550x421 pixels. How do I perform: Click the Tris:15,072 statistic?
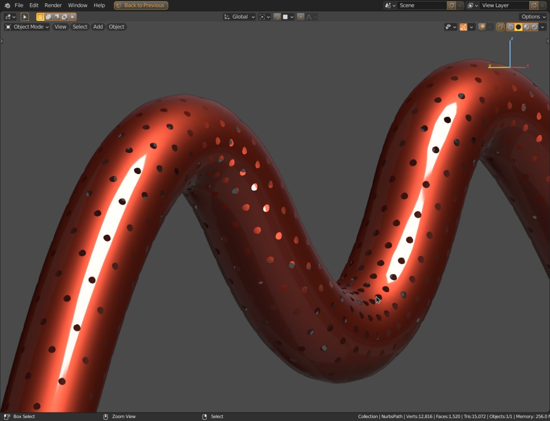474,416
